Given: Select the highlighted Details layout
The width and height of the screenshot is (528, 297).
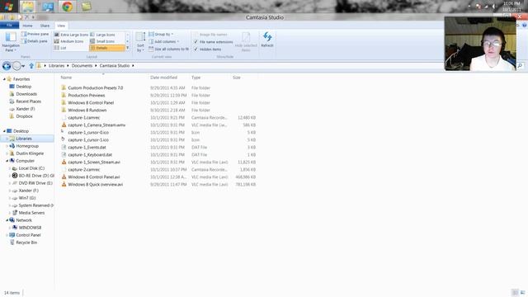Looking at the screenshot, I should pos(106,48).
